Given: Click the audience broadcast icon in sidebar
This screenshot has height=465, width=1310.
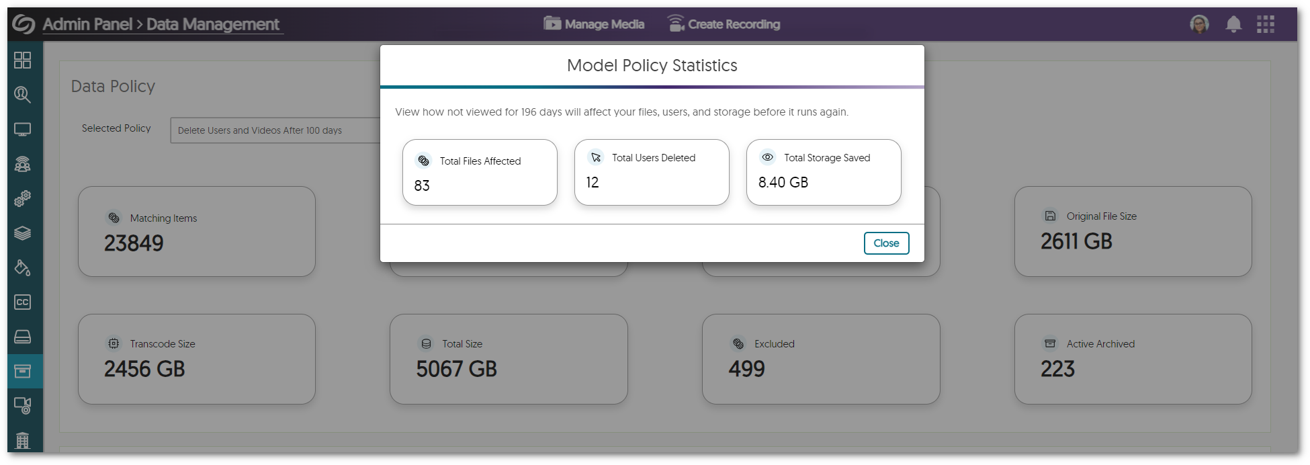Looking at the screenshot, I should pos(24,164).
